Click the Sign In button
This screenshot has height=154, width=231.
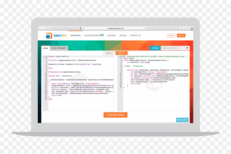pos(171,35)
